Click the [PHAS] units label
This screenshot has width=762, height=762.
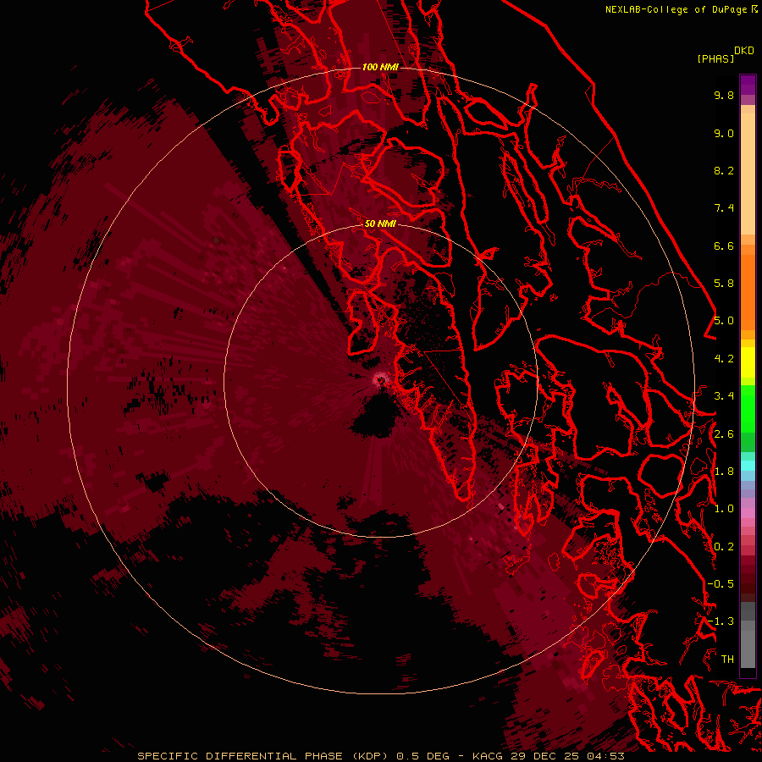[x=715, y=58]
